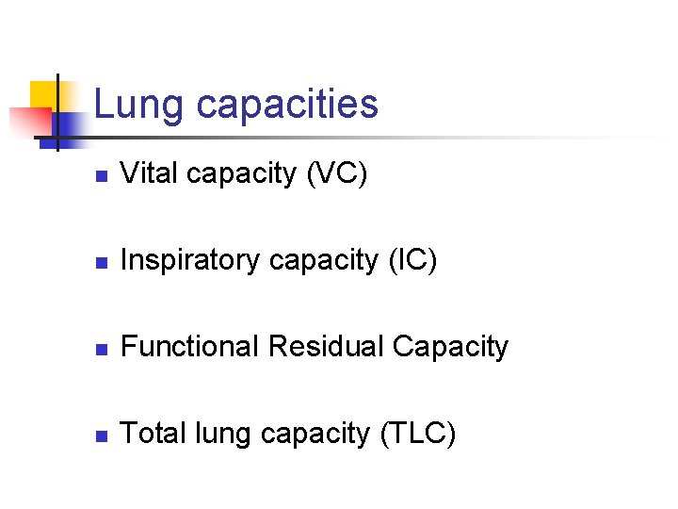Click the word "Residual" in third bullet

pos(326,347)
